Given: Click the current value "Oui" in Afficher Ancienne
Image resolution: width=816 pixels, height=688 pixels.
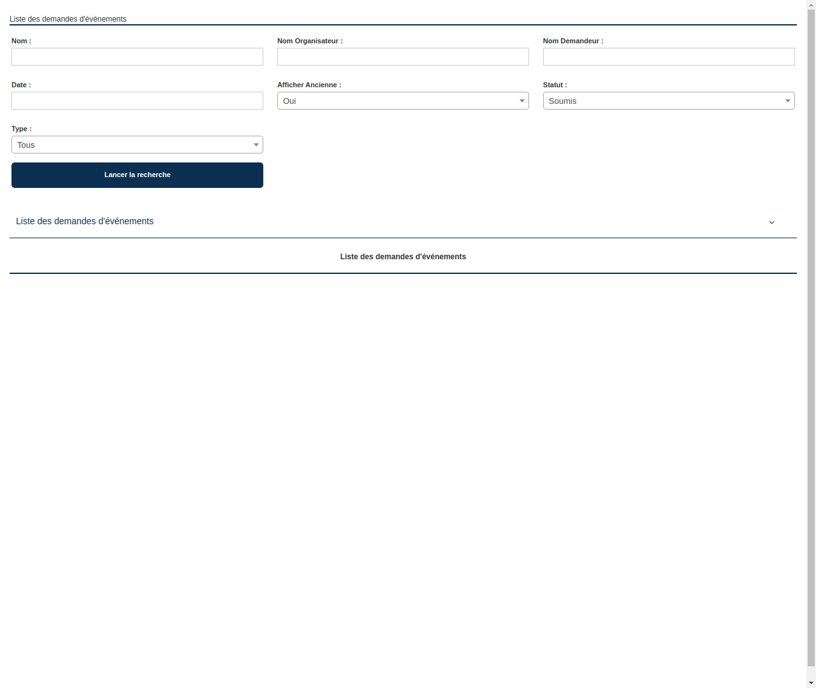Looking at the screenshot, I should click(x=290, y=101).
